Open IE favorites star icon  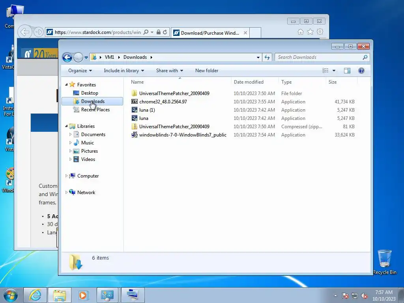tap(310, 32)
